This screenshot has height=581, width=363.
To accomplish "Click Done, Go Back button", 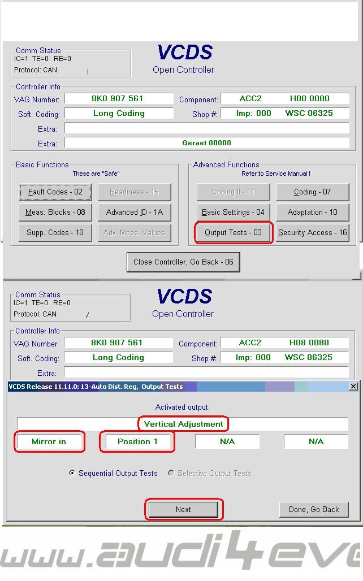I will [x=314, y=509].
